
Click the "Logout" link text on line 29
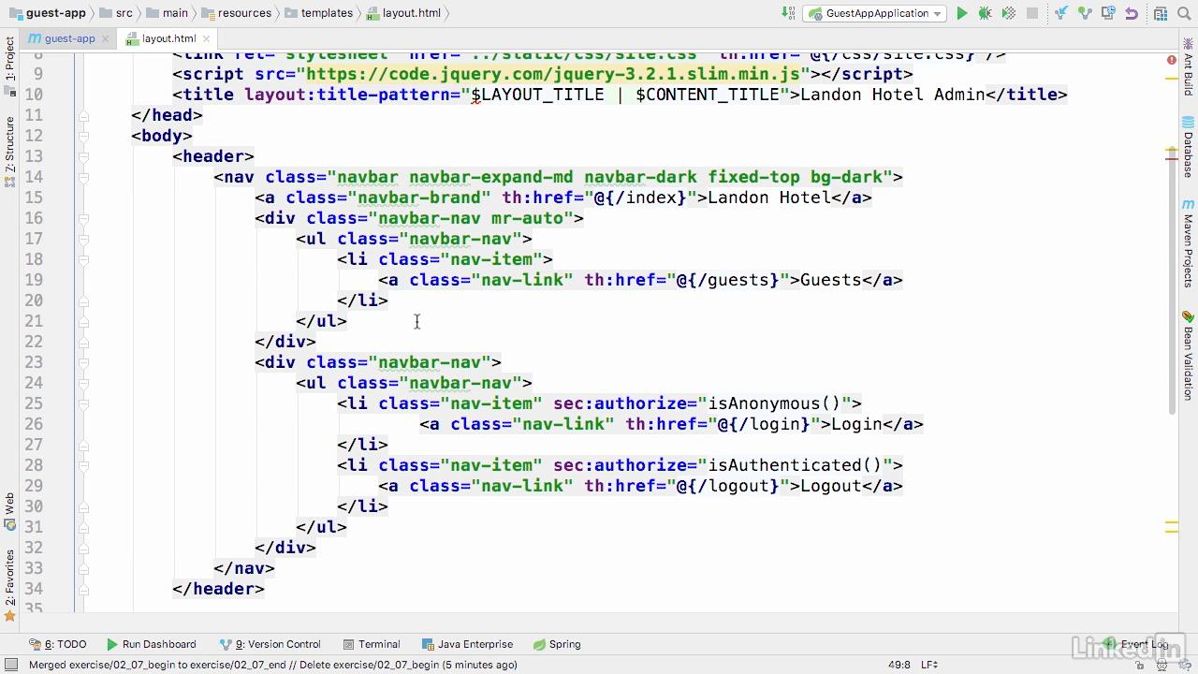[x=831, y=486]
